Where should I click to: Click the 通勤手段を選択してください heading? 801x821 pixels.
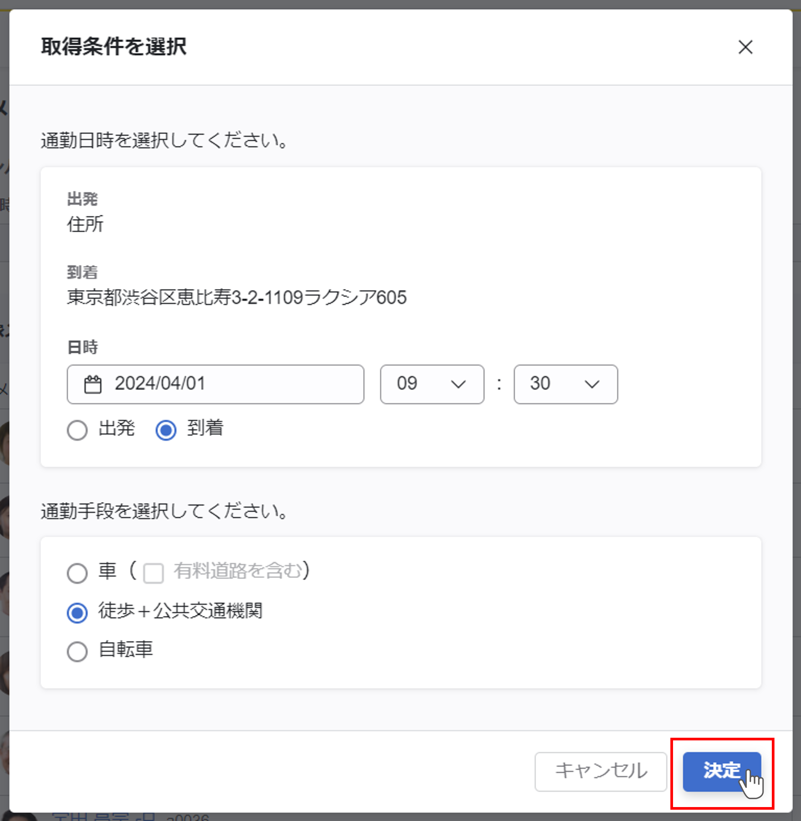pyautogui.click(x=164, y=511)
